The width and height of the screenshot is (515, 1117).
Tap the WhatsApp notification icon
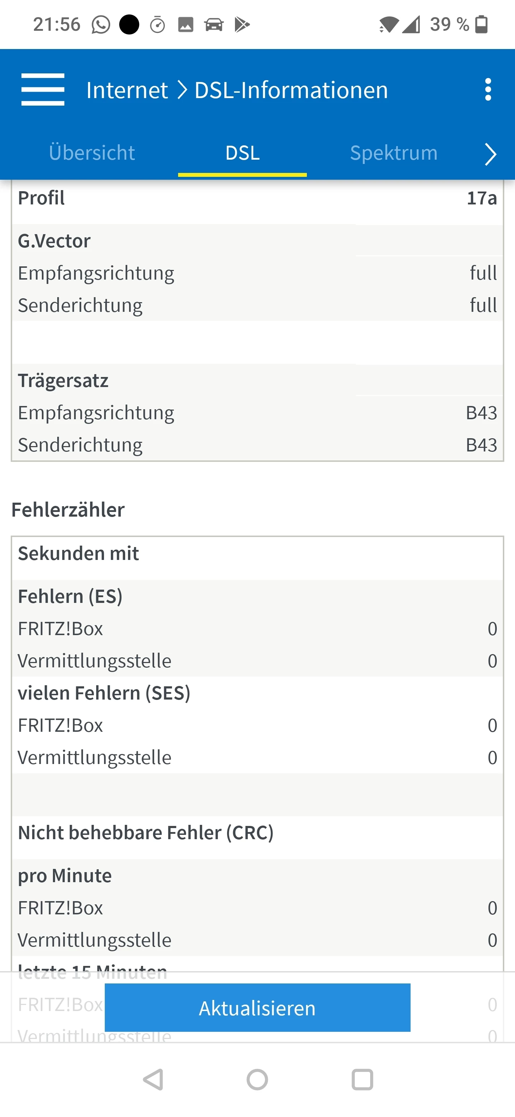pyautogui.click(x=100, y=25)
